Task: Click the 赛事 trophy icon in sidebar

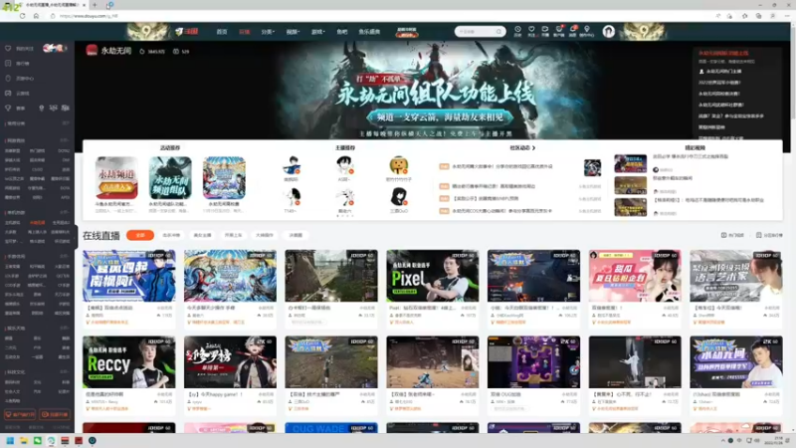Action: (x=8, y=109)
